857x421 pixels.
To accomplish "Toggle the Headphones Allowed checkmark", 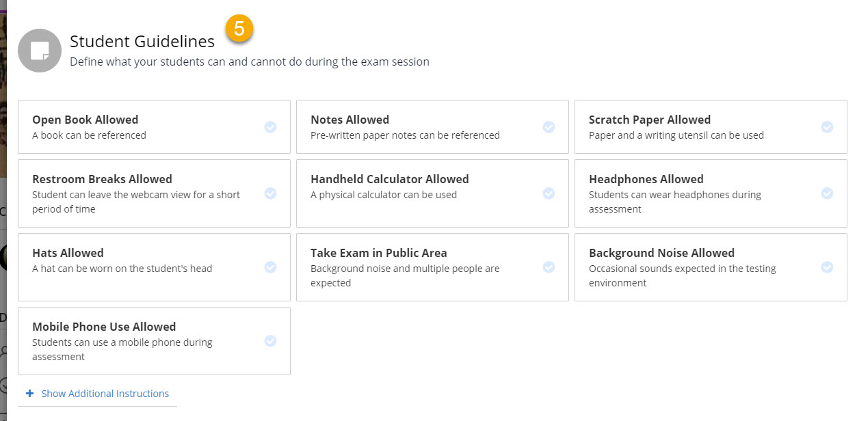I will click(x=827, y=193).
